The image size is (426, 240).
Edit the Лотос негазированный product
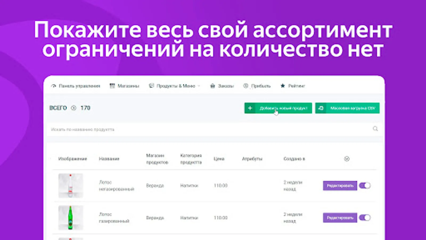(340, 186)
